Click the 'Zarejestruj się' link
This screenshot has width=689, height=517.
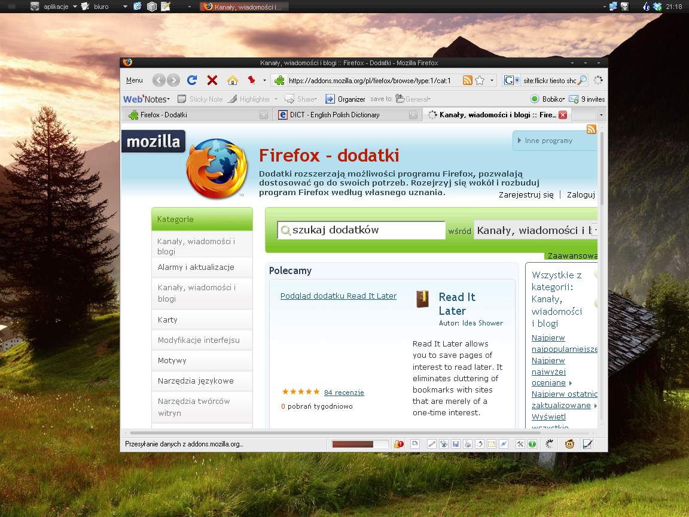tap(526, 194)
